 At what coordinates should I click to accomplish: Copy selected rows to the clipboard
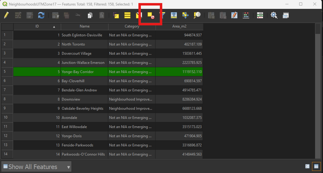[90, 15]
